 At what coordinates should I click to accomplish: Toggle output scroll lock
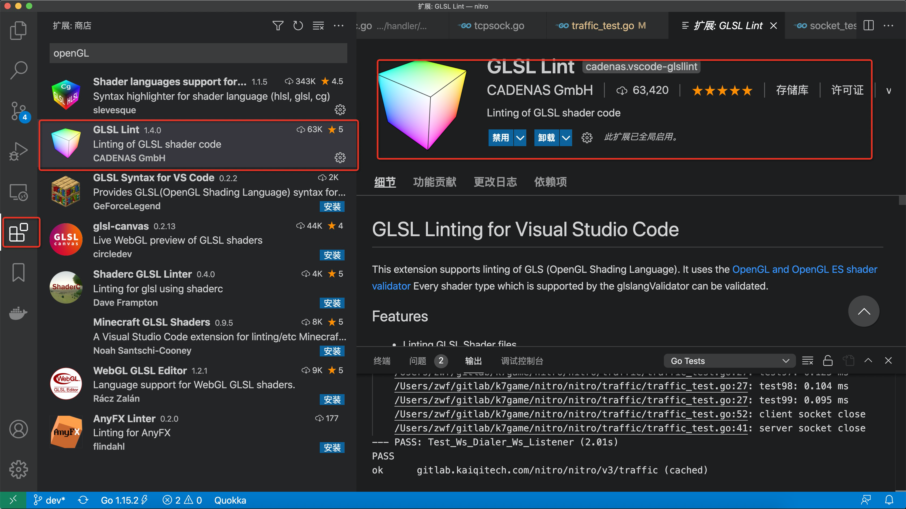[828, 360]
